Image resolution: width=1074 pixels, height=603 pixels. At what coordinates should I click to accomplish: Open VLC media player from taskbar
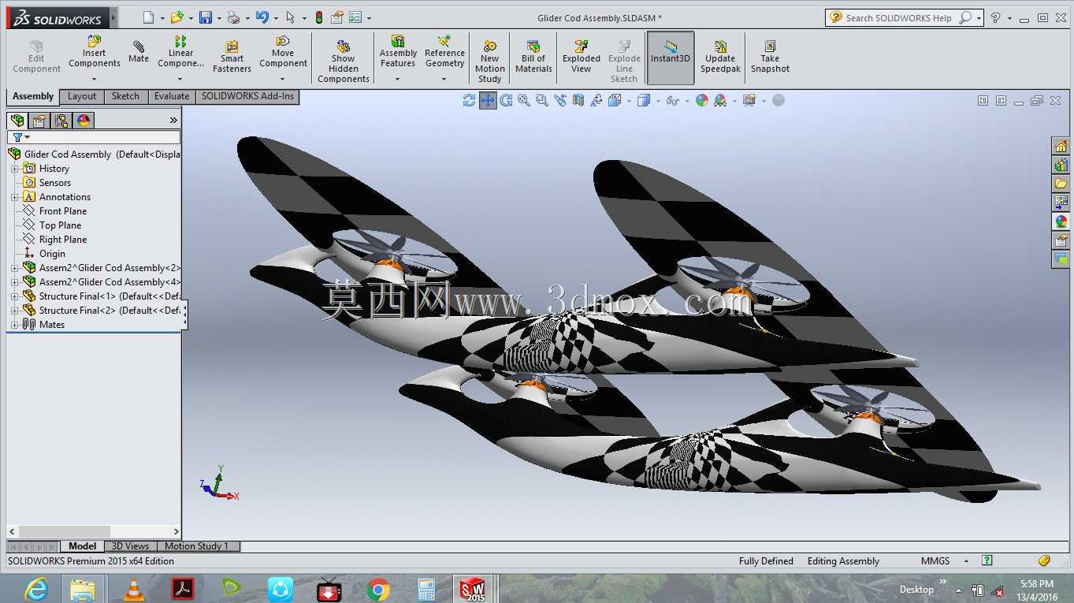(134, 590)
